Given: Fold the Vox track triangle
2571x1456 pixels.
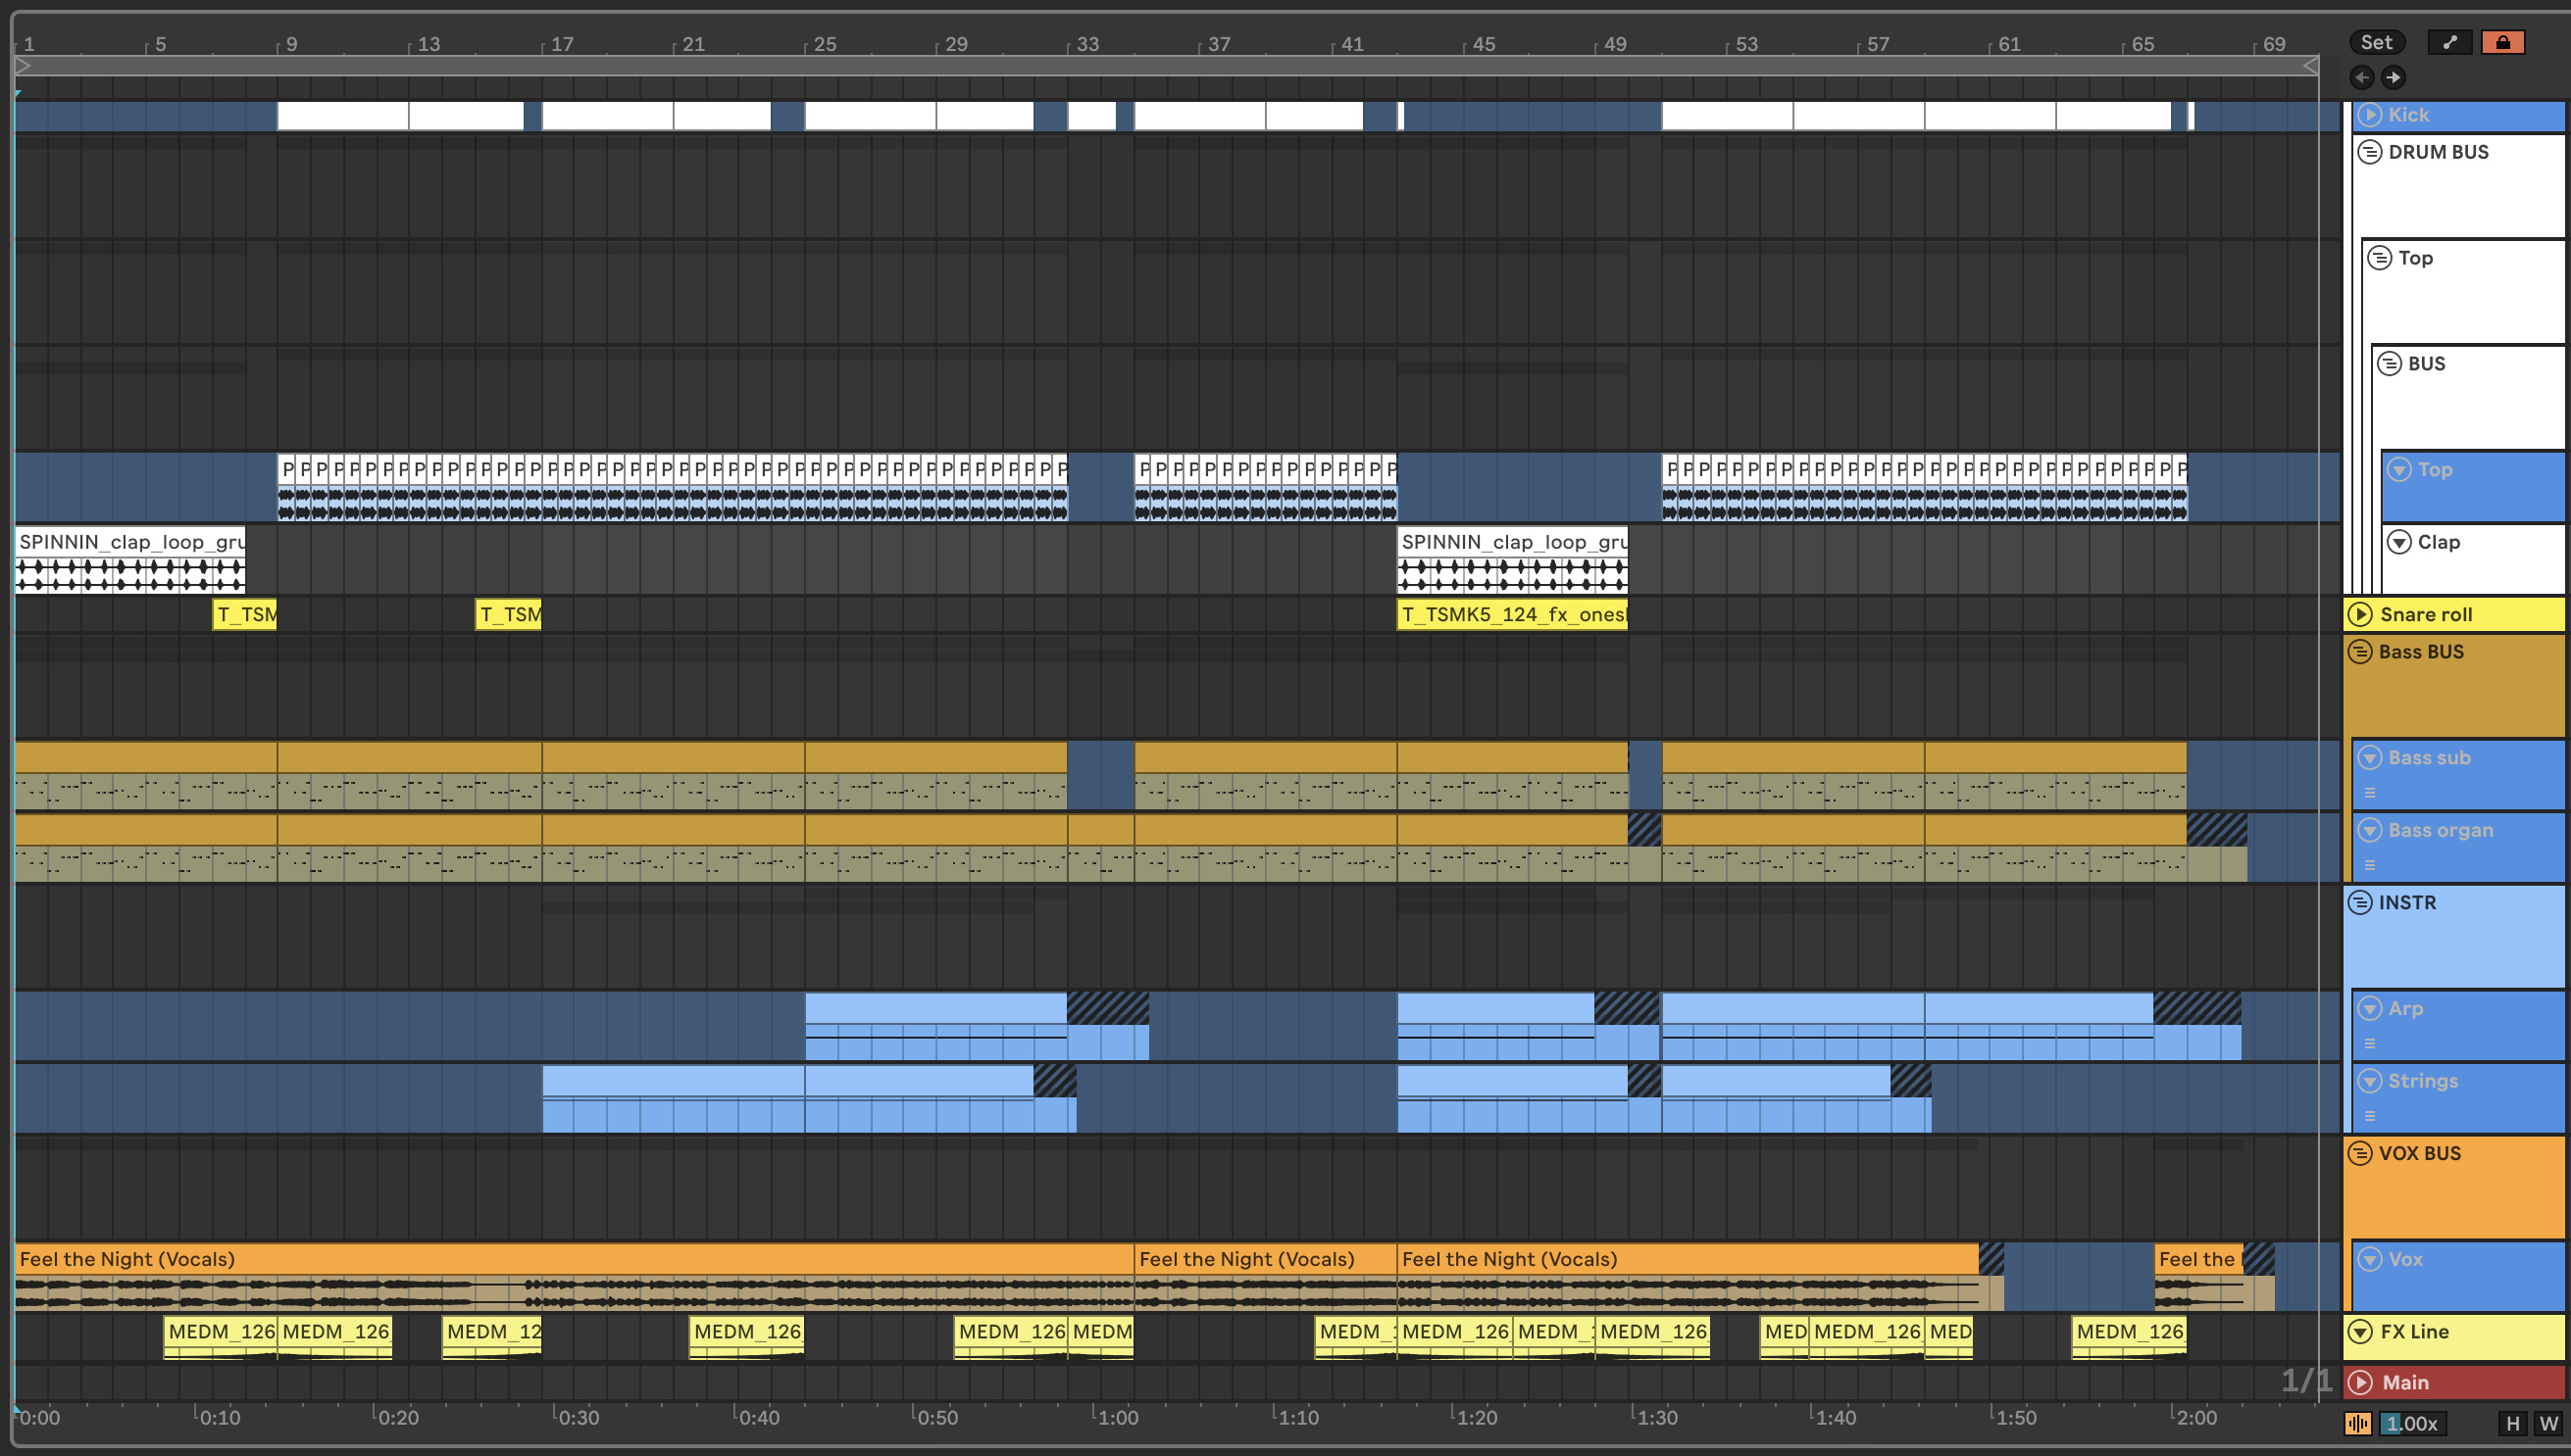Looking at the screenshot, I should (x=2370, y=1260).
